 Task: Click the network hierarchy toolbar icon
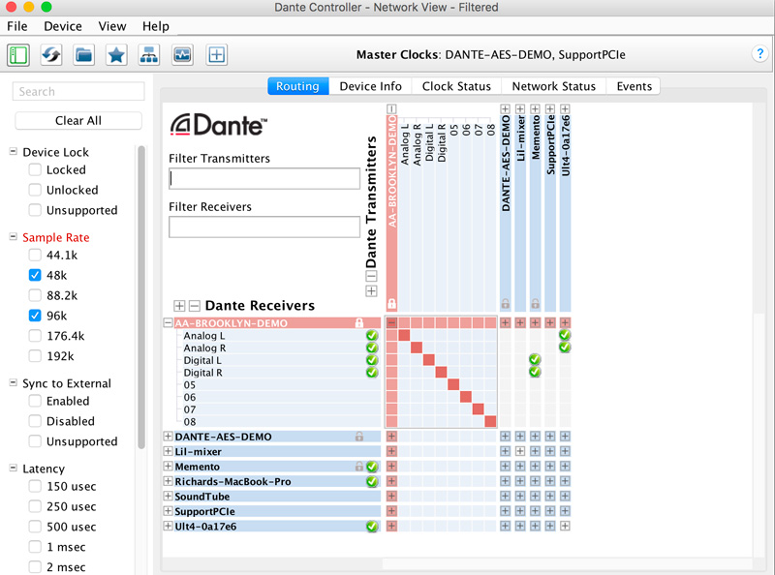(x=149, y=55)
